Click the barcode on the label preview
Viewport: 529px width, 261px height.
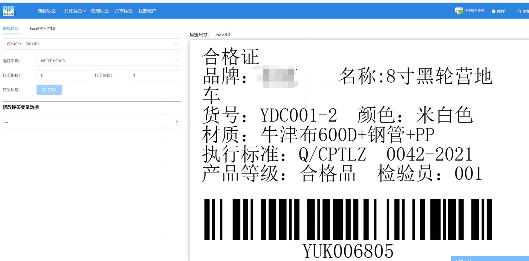click(348, 219)
